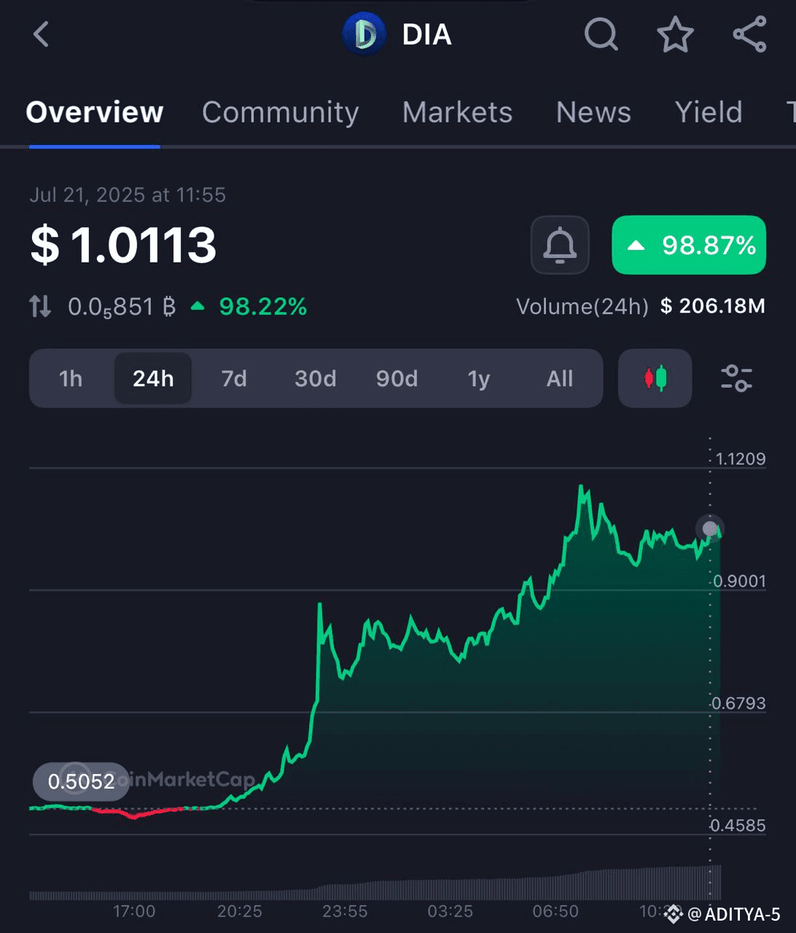Screen dimensions: 796x933
Task: Tap the share icon
Action: 749,34
